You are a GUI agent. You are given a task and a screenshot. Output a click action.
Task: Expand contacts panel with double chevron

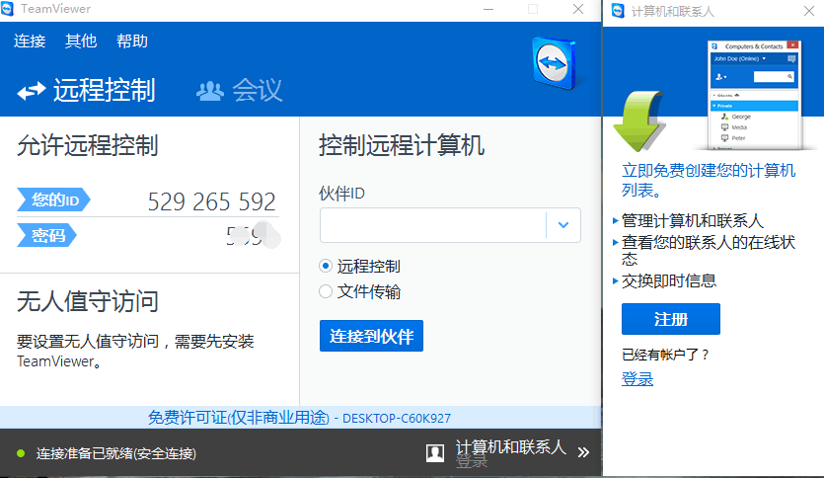[583, 452]
